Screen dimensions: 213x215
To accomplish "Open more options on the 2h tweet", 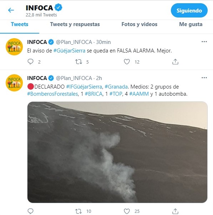I will click(204, 78).
